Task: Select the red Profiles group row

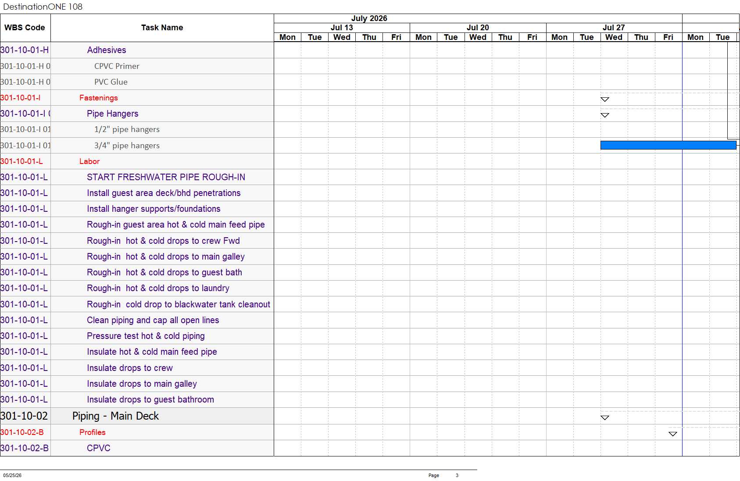Action: 137,432
